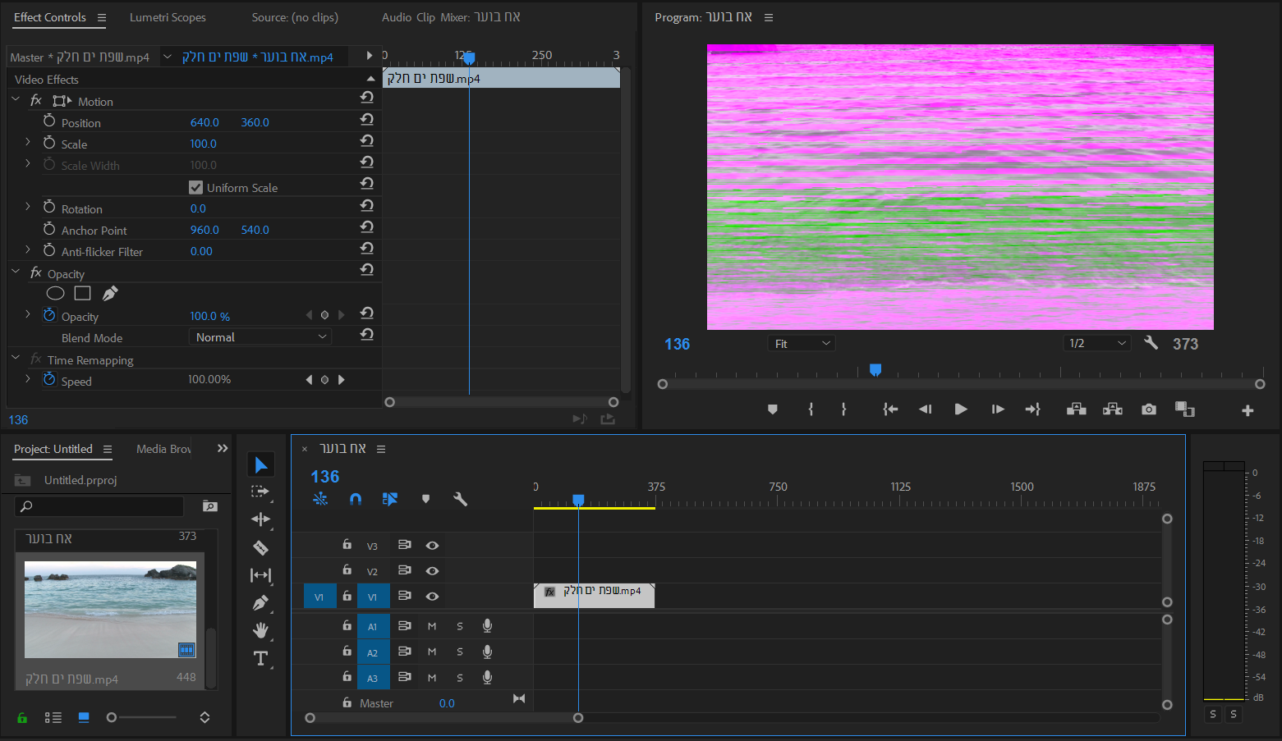
Task: Collapse the Motion effect section
Action: (16, 100)
